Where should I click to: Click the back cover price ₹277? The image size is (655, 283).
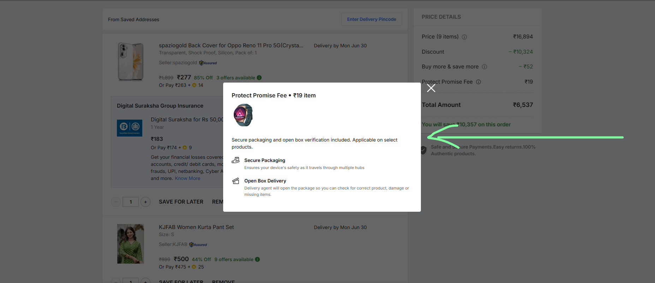[184, 77]
